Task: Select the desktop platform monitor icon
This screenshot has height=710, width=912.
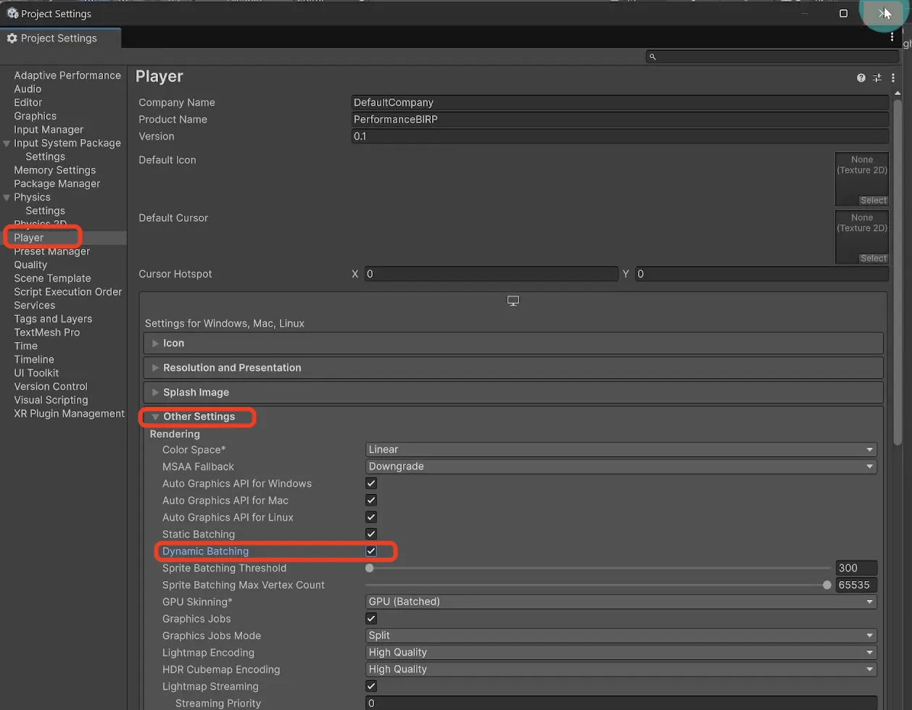Action: click(x=513, y=301)
